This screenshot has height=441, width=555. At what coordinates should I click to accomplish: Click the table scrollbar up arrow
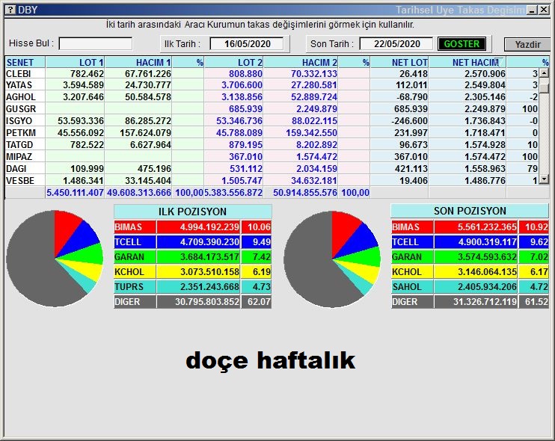(x=545, y=73)
